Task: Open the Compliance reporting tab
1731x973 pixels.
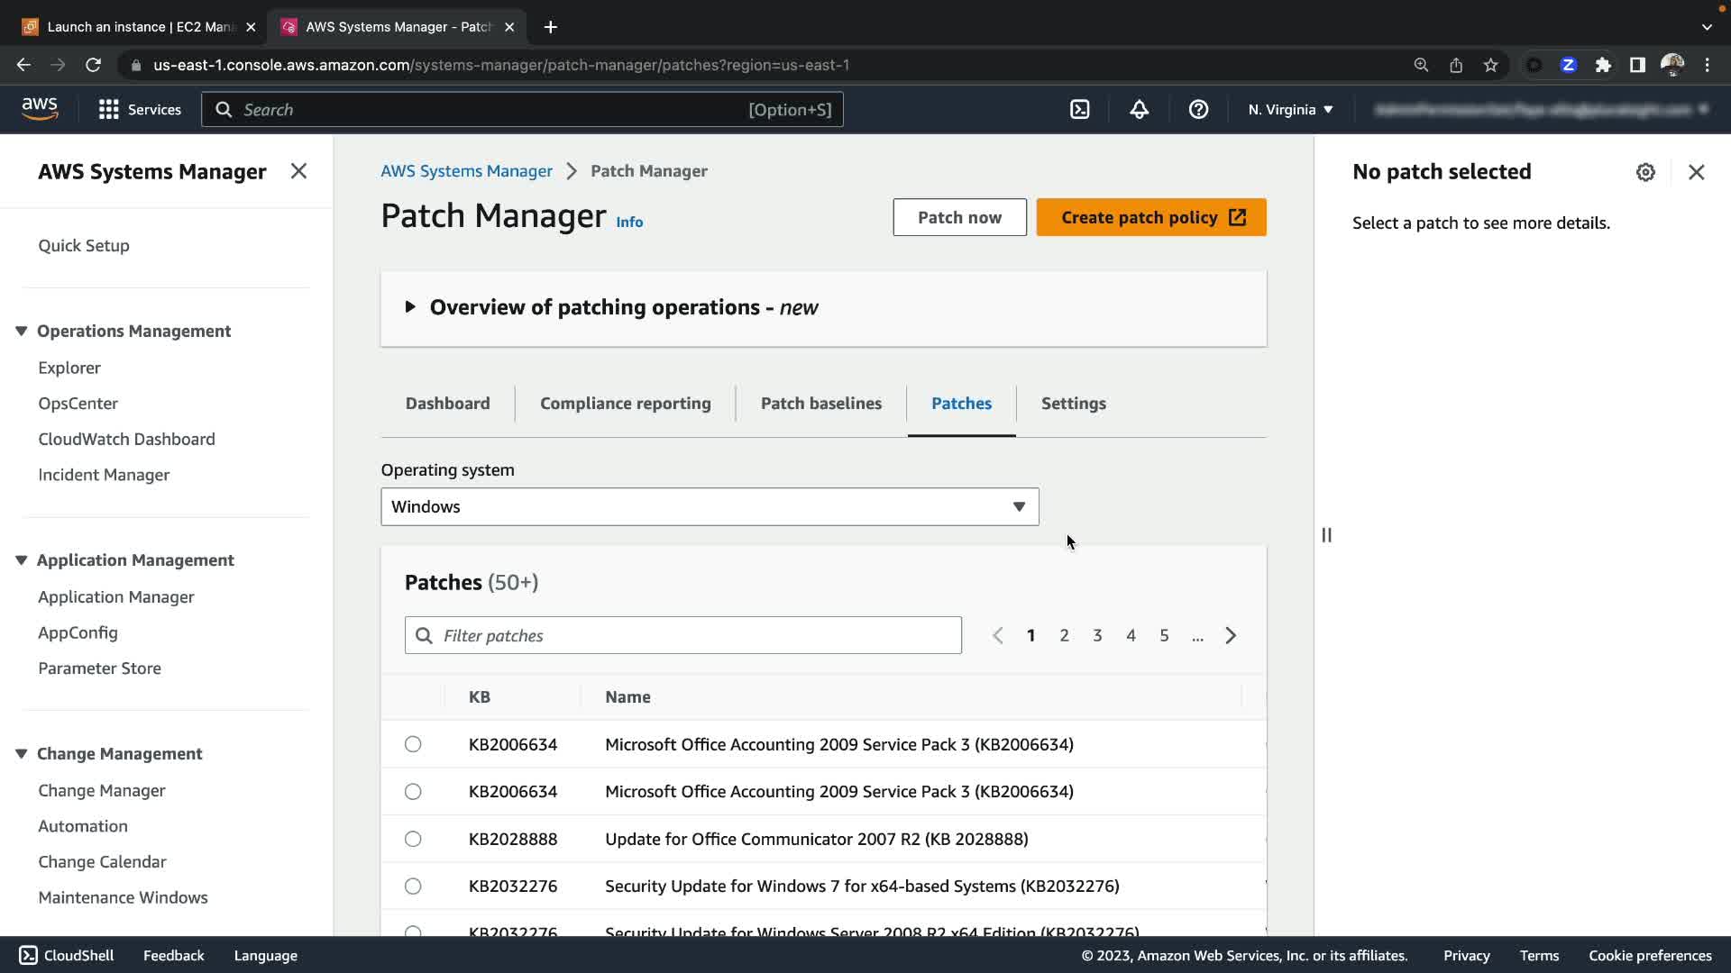Action: click(625, 404)
